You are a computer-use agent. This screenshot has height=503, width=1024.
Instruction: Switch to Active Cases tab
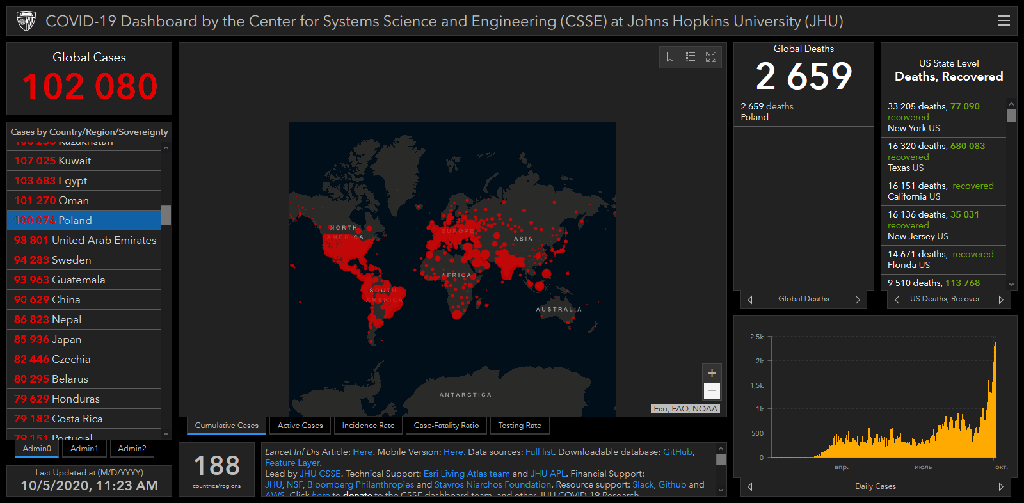pos(300,426)
